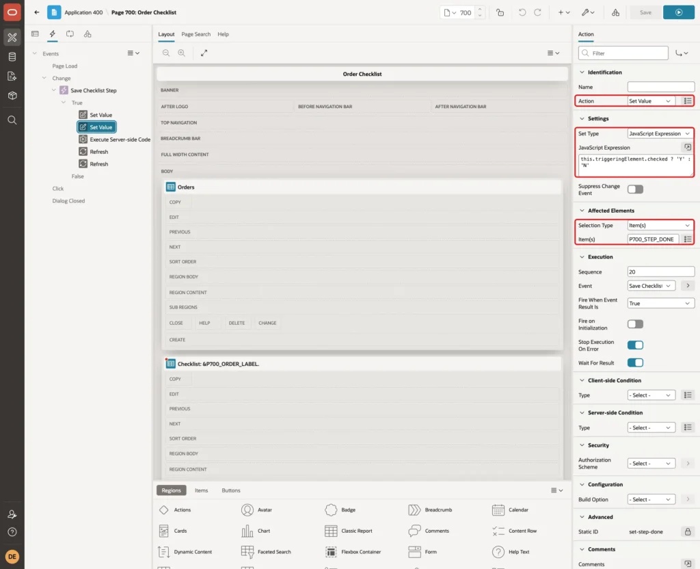This screenshot has width=700, height=569.
Task: Click the Run Page play button
Action: pos(679,12)
